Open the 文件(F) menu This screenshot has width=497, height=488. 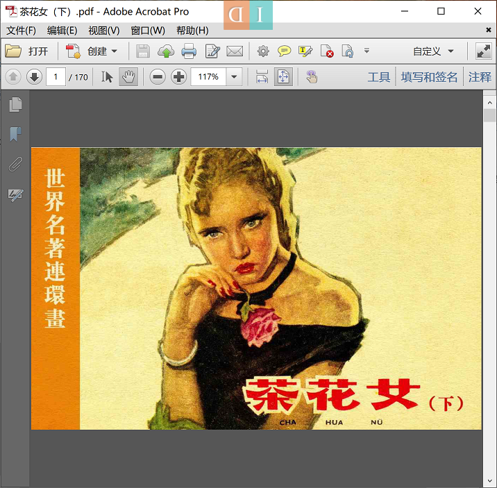pos(22,31)
